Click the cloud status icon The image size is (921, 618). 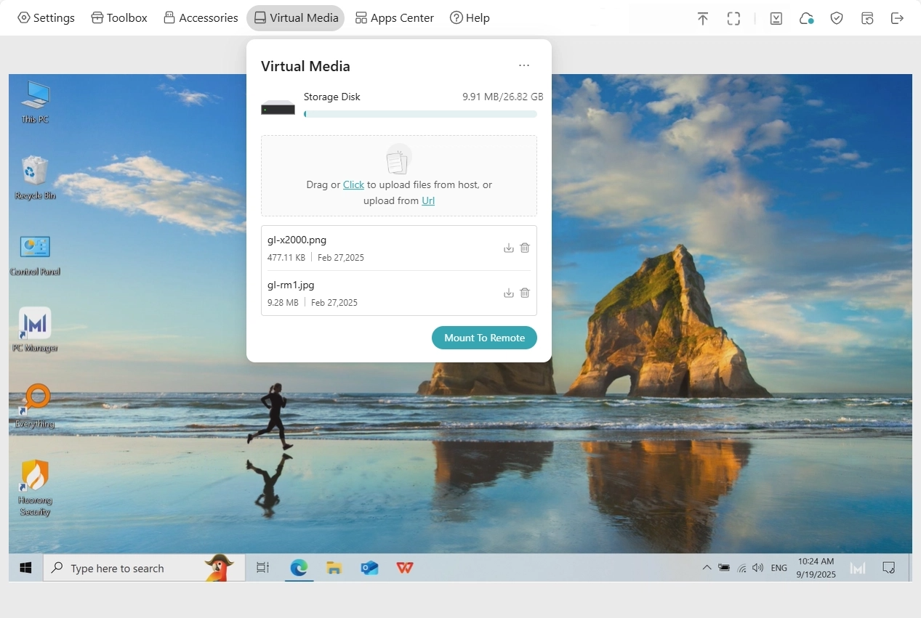click(x=806, y=19)
